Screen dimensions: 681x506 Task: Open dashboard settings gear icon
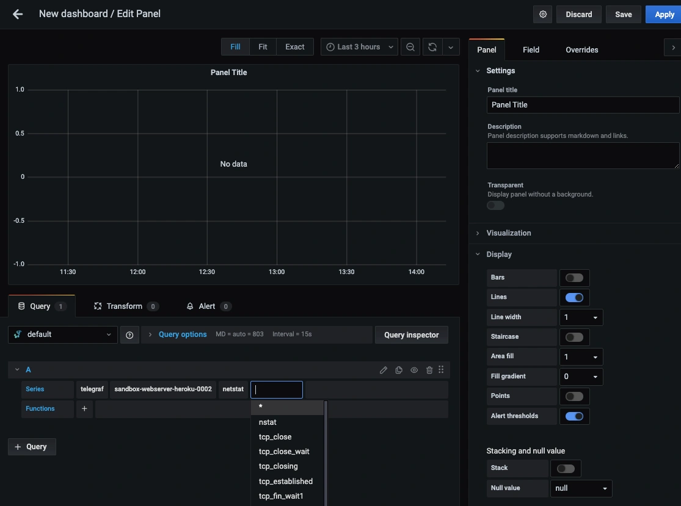tap(543, 14)
